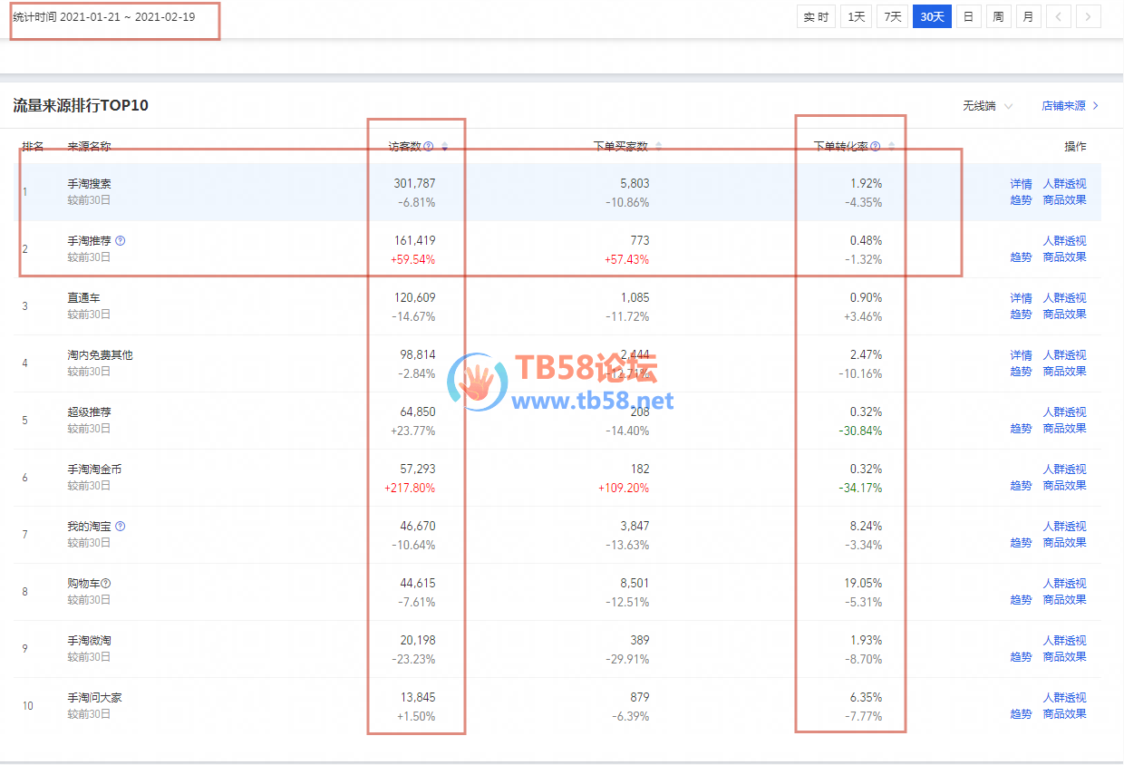
Task: Sort table by 下单买家数 column arrow
Action: pyautogui.click(x=658, y=146)
